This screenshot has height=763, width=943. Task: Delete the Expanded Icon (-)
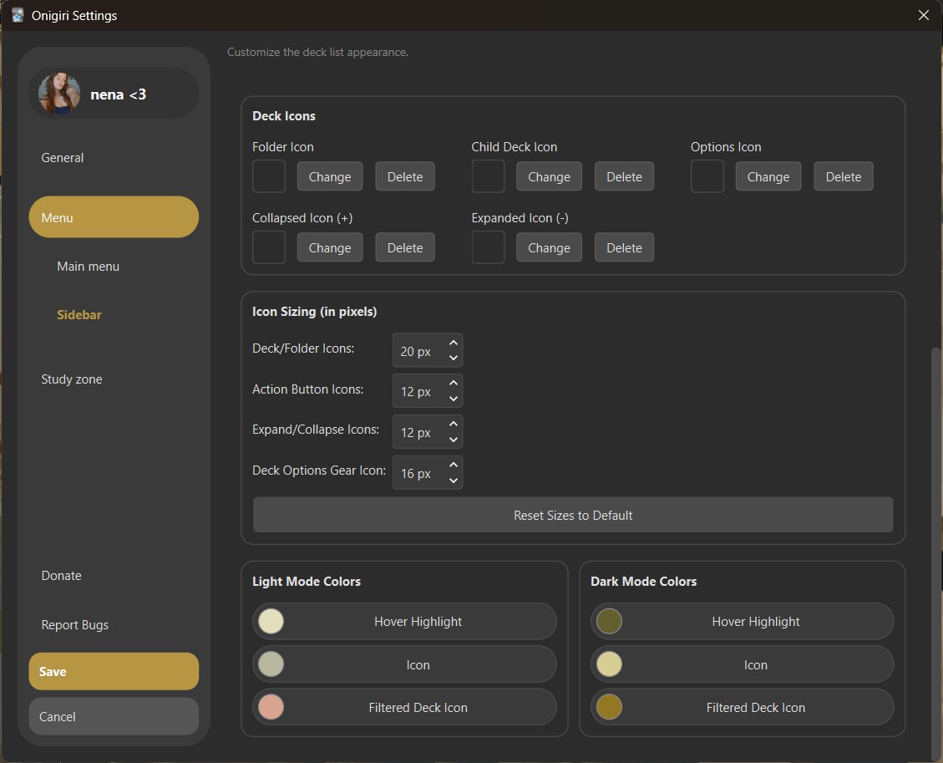624,247
